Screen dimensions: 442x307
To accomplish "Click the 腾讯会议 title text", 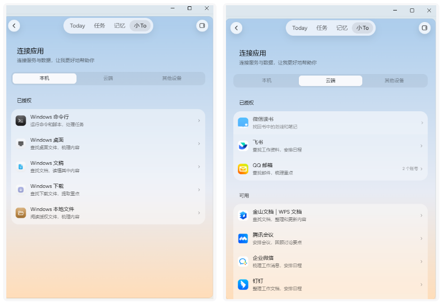I will 263,235.
